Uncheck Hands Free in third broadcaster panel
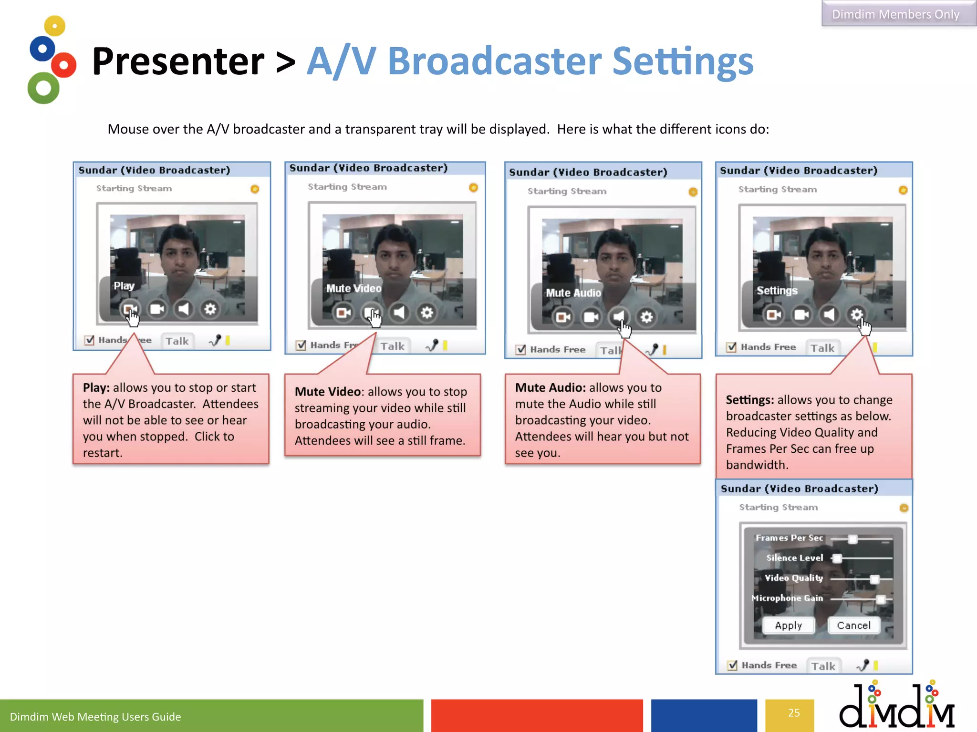The image size is (977, 732). (521, 350)
